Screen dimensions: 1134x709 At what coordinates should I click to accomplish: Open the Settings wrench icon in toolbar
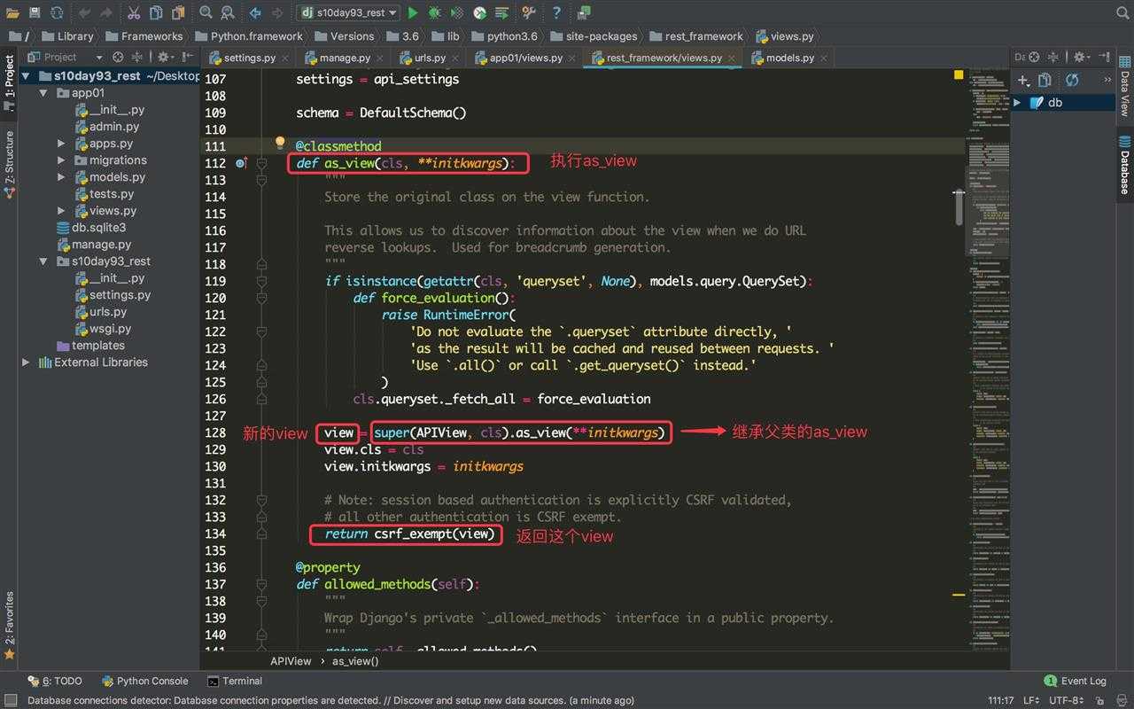(529, 12)
